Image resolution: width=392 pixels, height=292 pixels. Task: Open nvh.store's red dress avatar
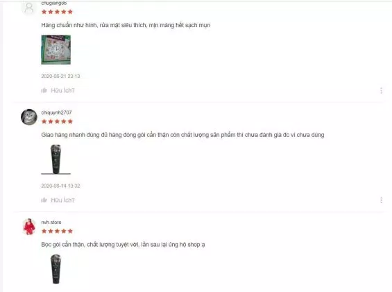(x=29, y=227)
